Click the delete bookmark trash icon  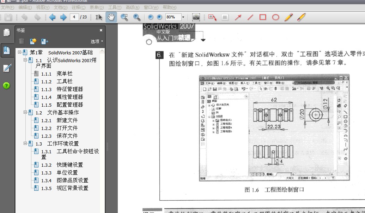tap(22, 41)
